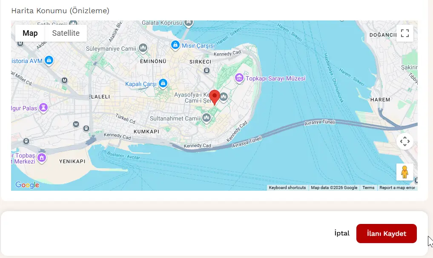
Task: Open map Terms link
Action: (x=368, y=188)
